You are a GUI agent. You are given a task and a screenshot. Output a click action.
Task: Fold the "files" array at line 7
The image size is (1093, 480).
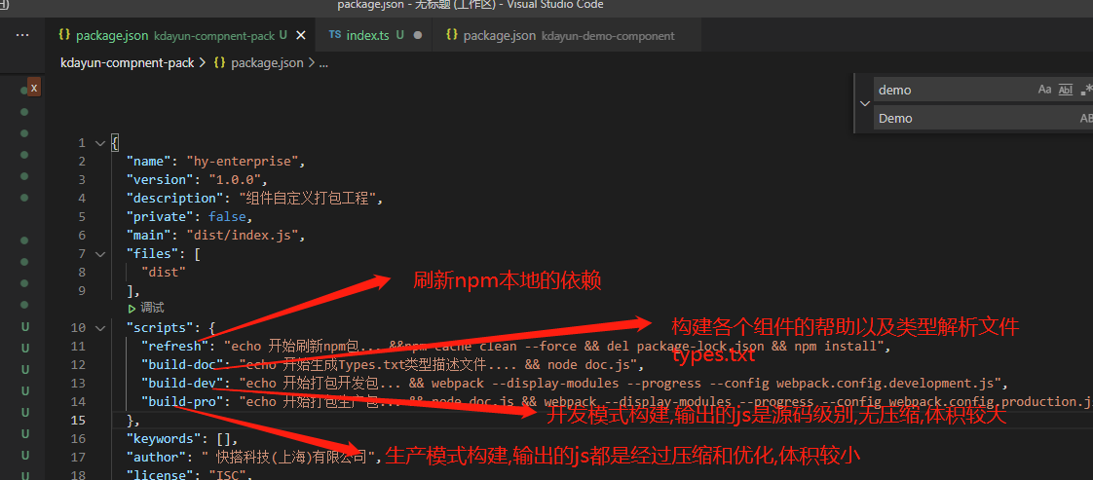99,254
